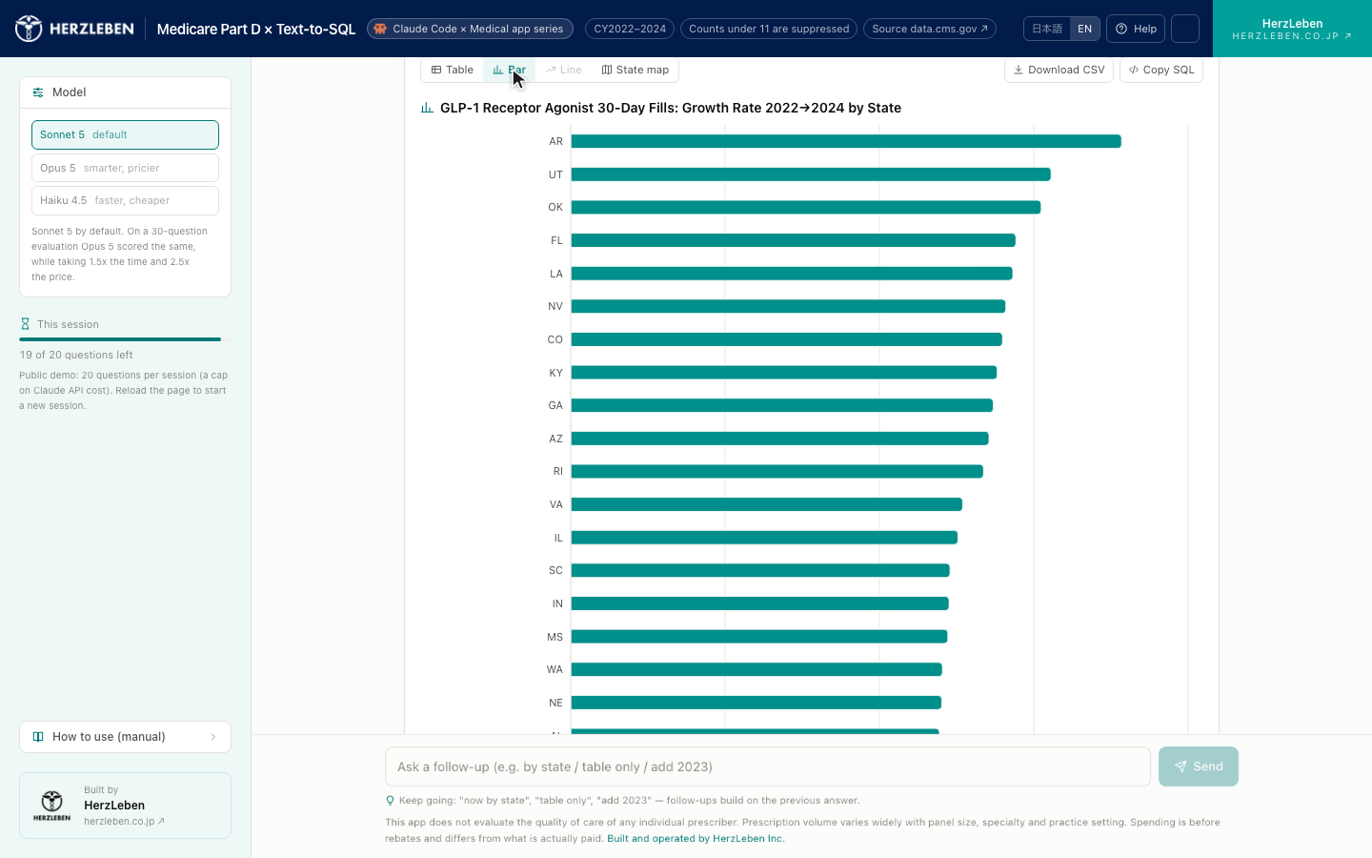Click the Table grid view icon

(x=436, y=70)
